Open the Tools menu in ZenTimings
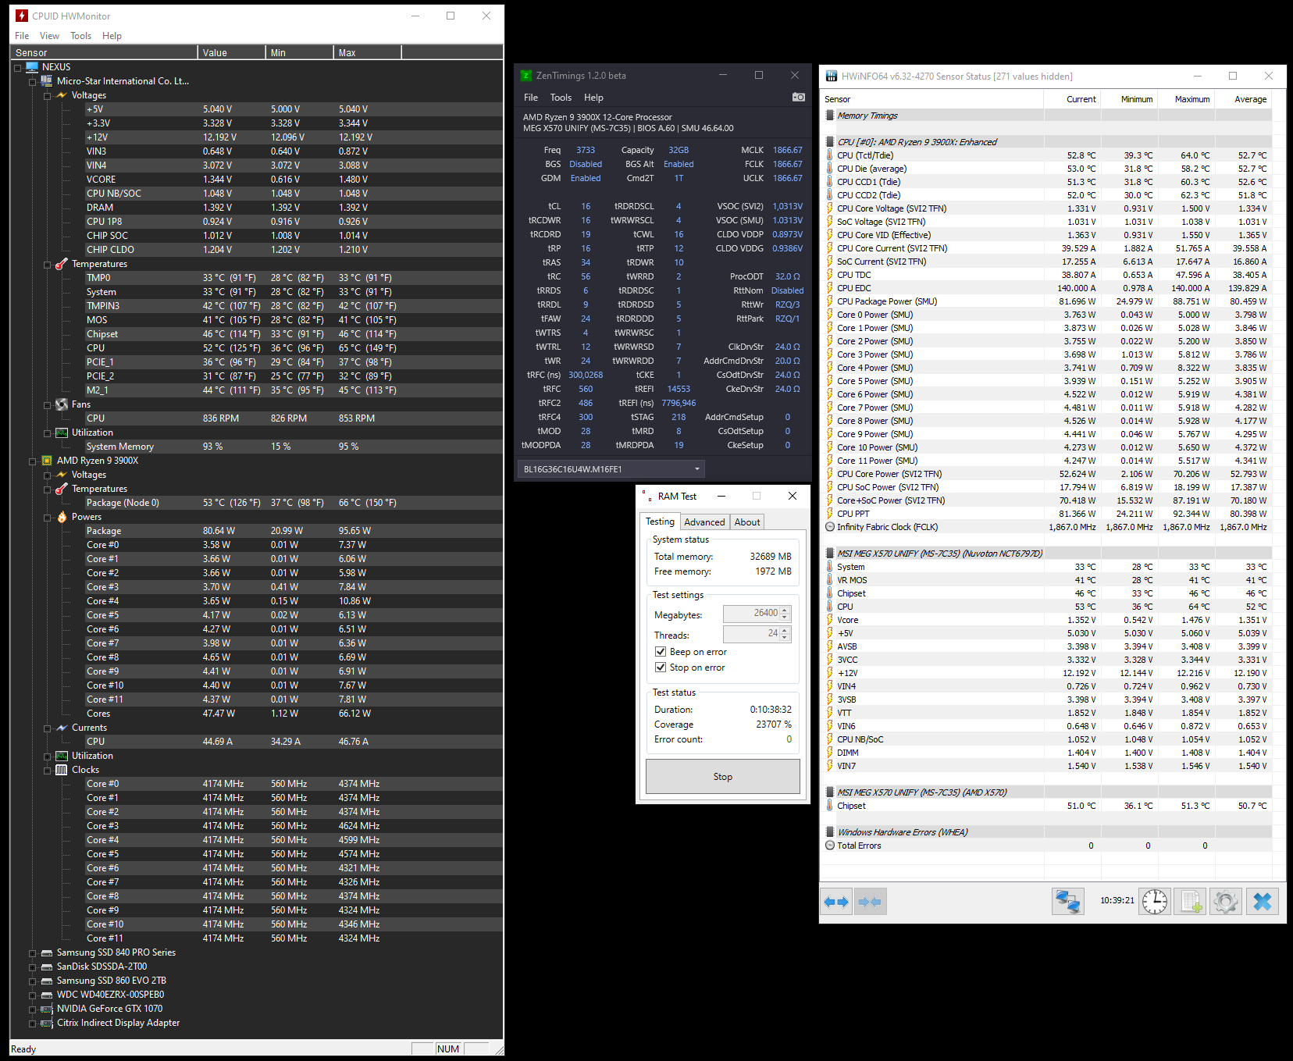The image size is (1293, 1061). point(561,97)
